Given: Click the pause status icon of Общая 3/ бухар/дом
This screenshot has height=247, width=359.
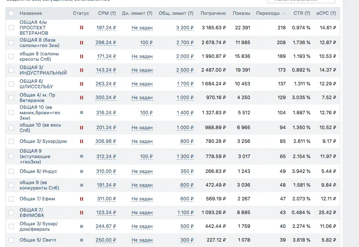Looking at the screenshot, I should [x=82, y=141].
